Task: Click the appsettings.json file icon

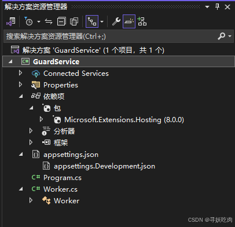Action: click(36, 155)
